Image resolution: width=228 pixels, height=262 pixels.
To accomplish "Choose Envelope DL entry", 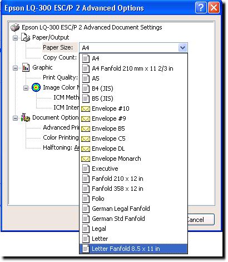I will (x=133, y=149).
